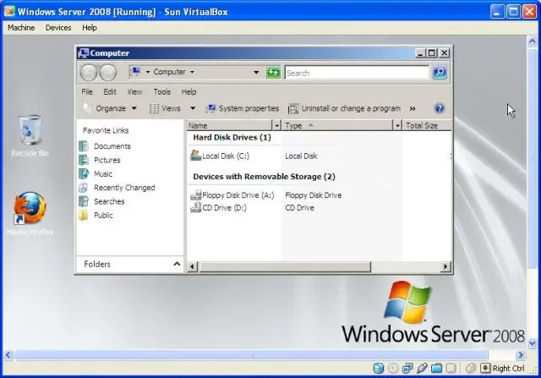Select the Floppy Disk Drive (A:) icon
This screenshot has height=378, width=541.
click(195, 195)
